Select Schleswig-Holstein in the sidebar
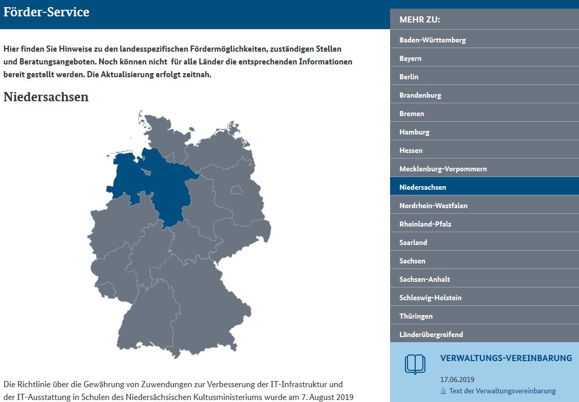Screen dimensions: 579x402 pyautogui.click(x=430, y=297)
